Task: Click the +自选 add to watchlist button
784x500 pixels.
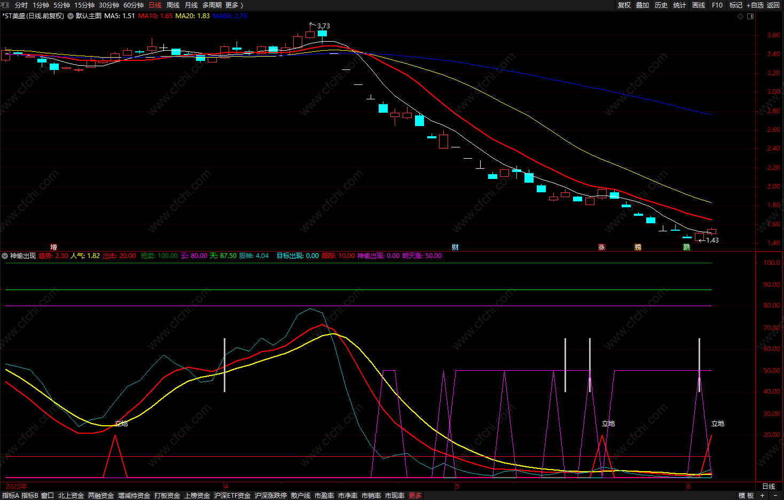Action: (x=755, y=5)
